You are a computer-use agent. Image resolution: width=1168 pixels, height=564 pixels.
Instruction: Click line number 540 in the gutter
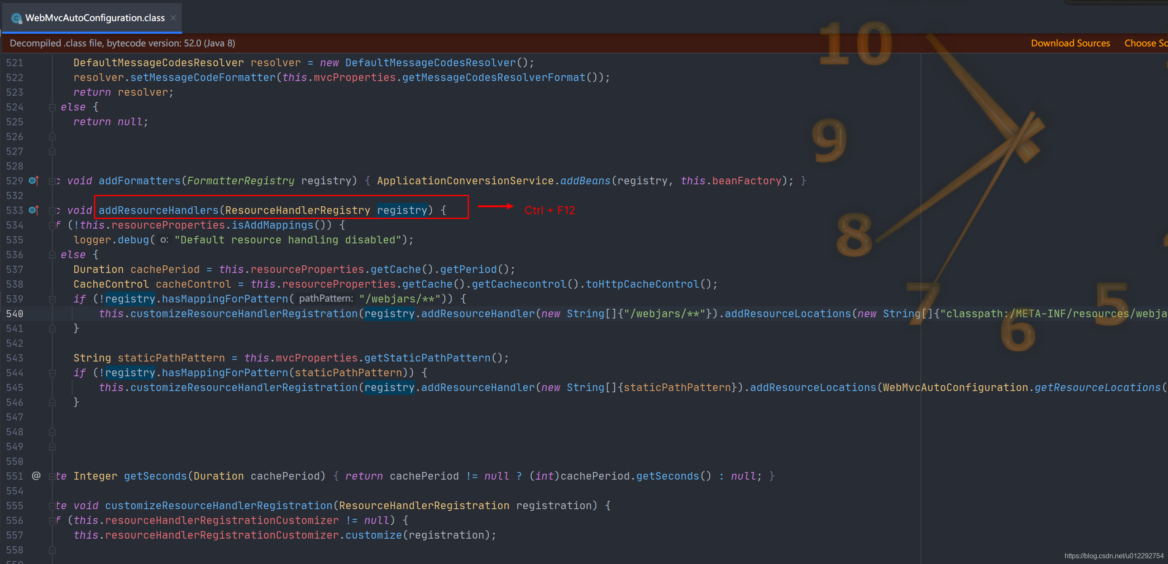[x=14, y=313]
